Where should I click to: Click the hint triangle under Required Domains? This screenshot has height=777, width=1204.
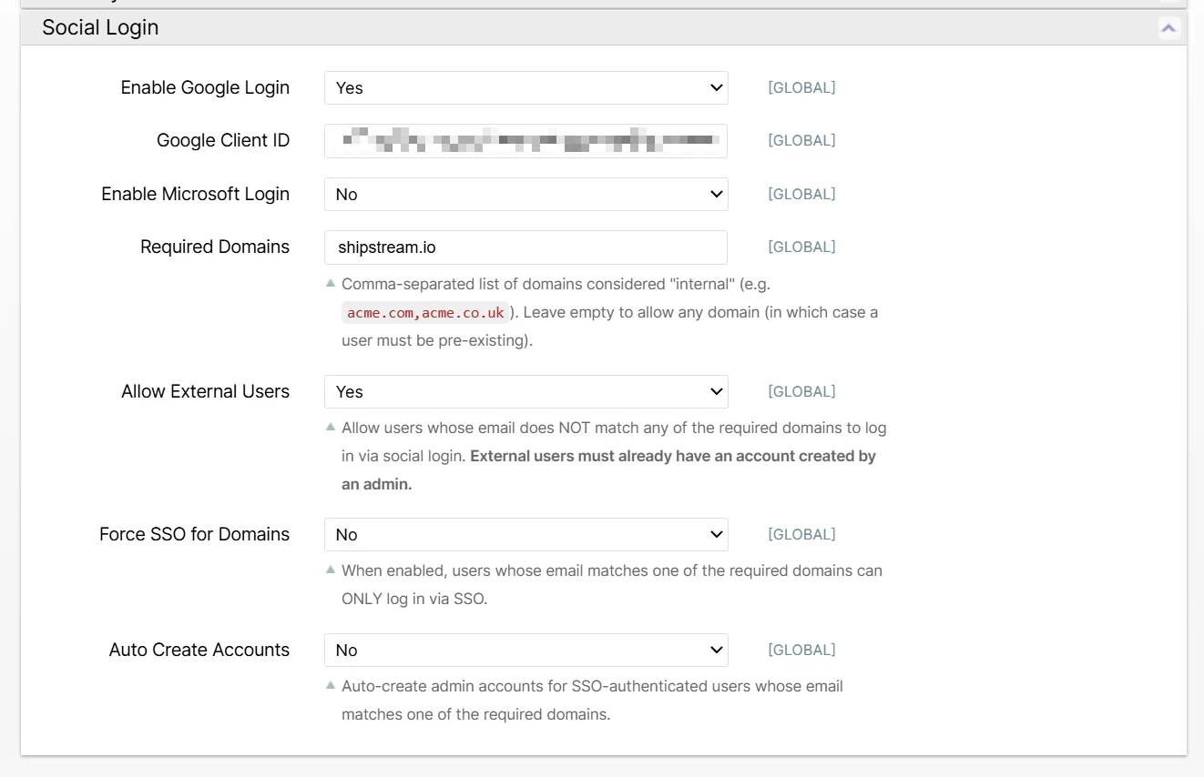(x=331, y=283)
